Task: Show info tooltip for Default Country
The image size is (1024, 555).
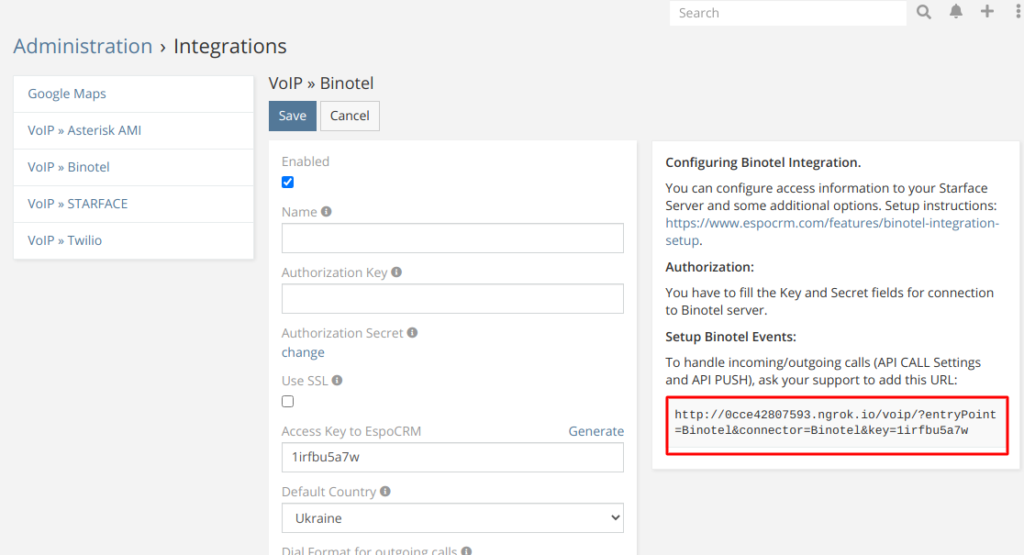Action: [385, 491]
